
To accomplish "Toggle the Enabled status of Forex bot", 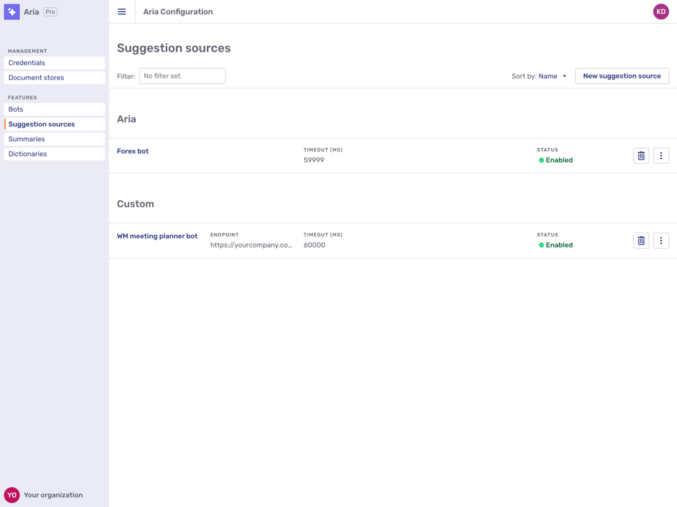I will (555, 160).
